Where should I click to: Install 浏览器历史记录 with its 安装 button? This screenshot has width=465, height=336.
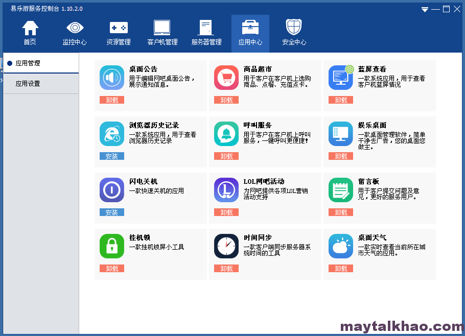112,156
